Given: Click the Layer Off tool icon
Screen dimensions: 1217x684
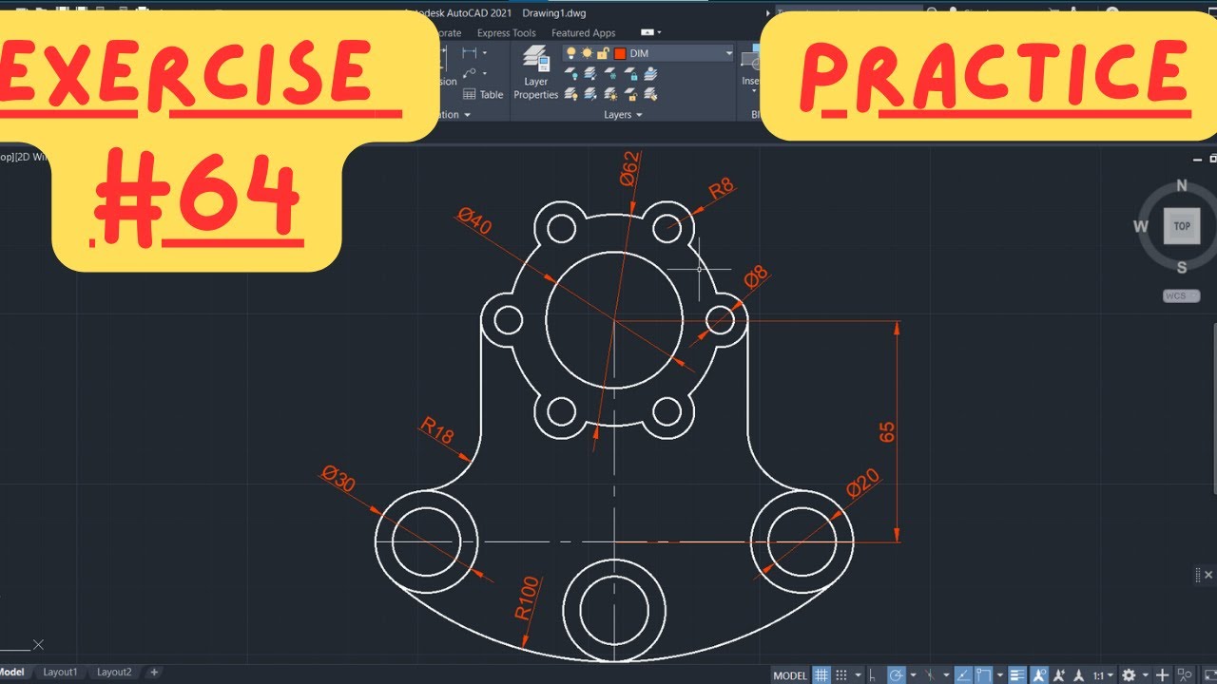Looking at the screenshot, I should coord(571,73).
